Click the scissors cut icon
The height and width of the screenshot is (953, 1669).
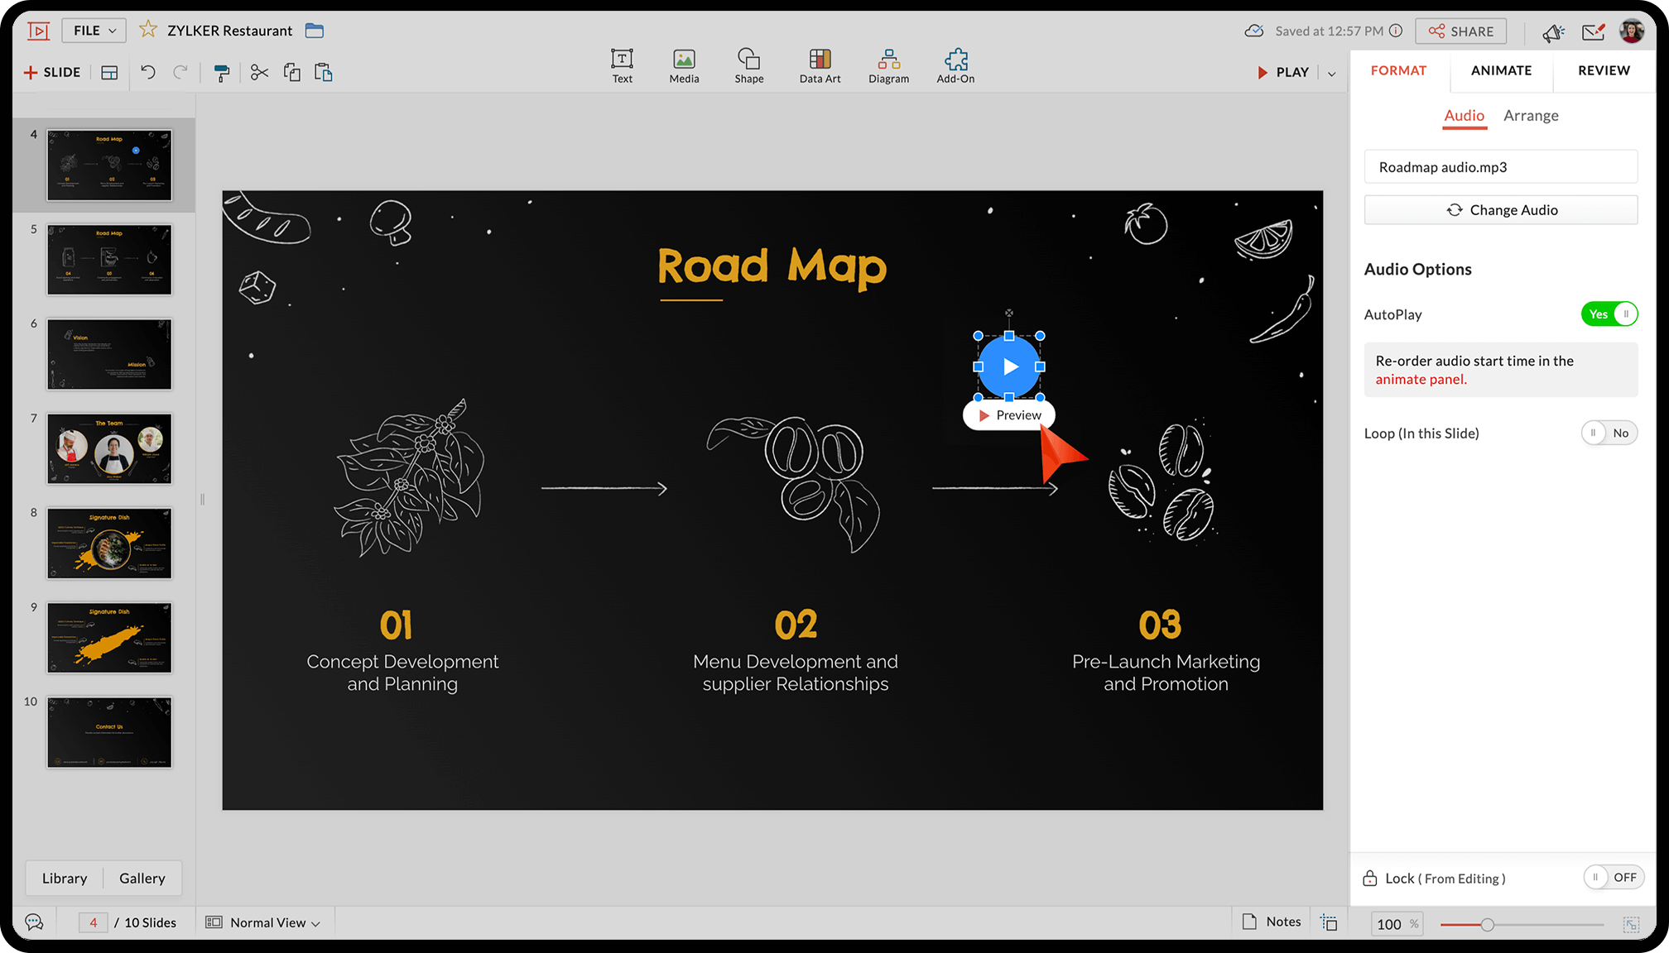(259, 73)
